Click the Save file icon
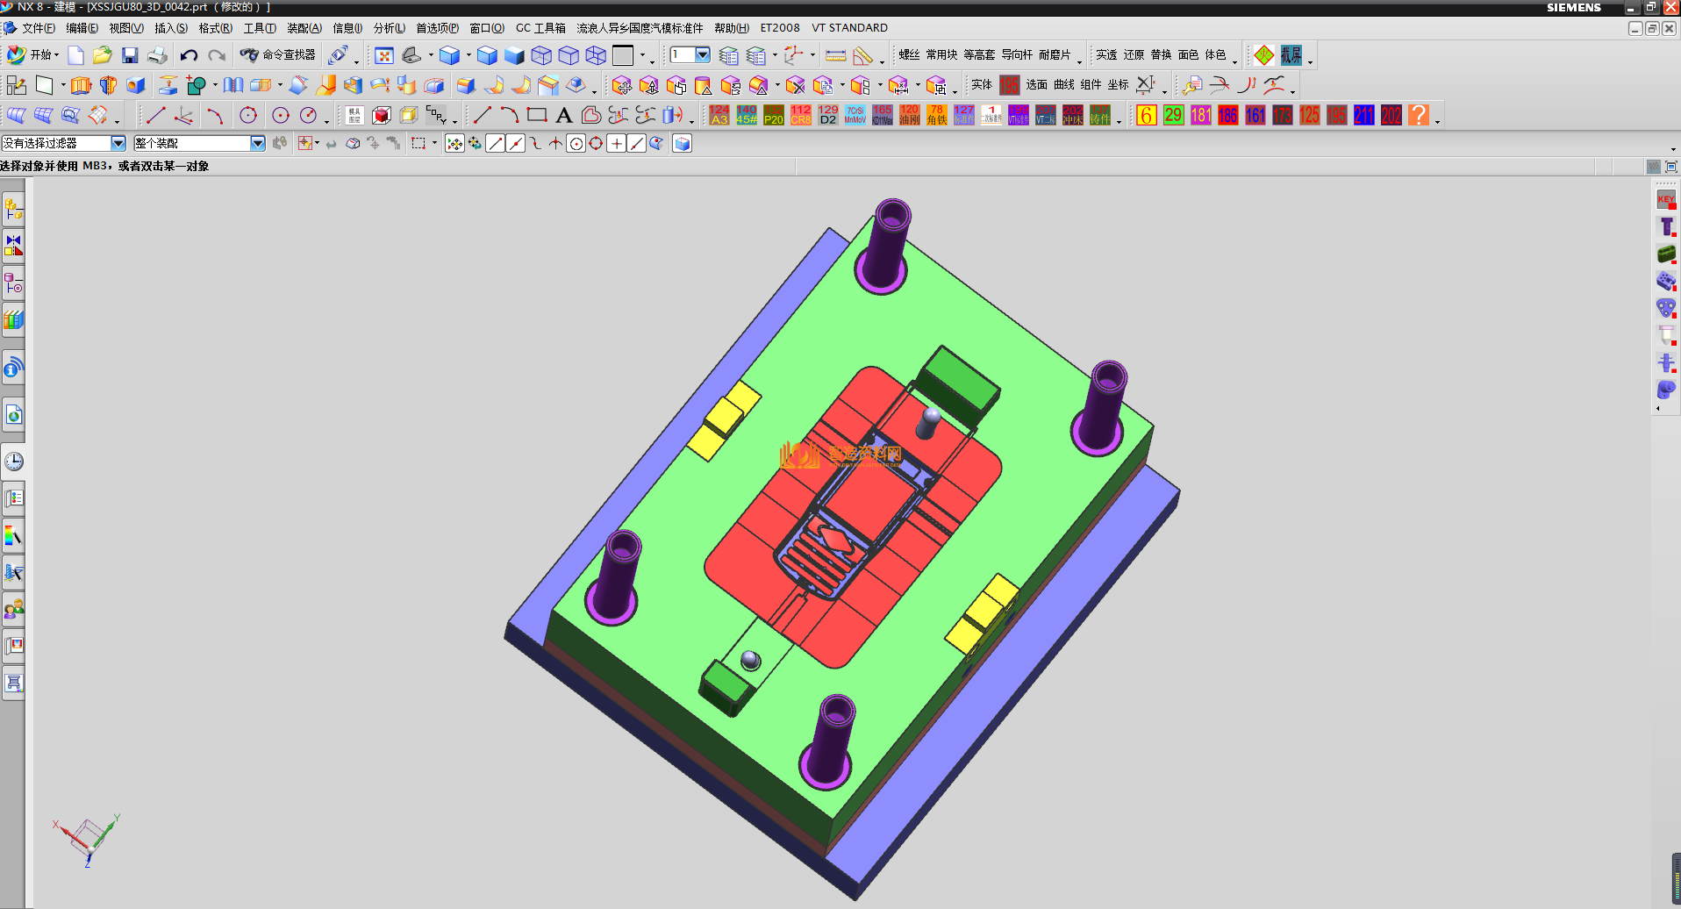 point(130,56)
